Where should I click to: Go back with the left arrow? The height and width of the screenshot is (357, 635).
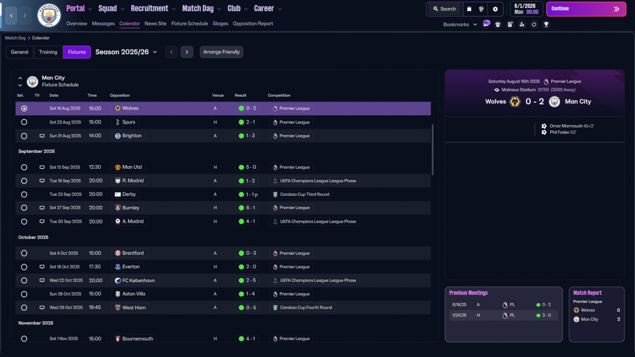[11, 16]
